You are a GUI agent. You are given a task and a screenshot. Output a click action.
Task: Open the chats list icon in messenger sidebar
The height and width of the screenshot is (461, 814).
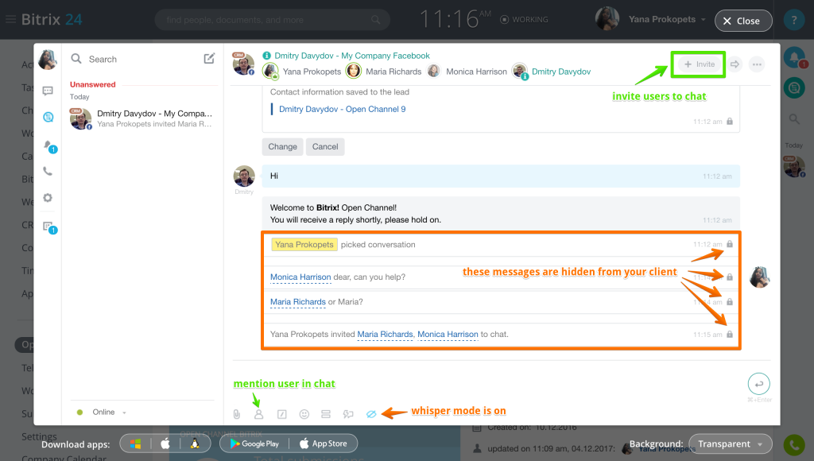point(48,91)
